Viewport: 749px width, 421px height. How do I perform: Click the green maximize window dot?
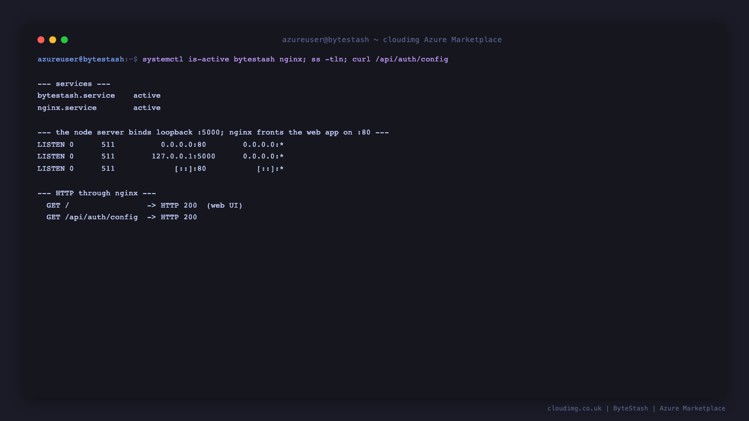(x=64, y=40)
